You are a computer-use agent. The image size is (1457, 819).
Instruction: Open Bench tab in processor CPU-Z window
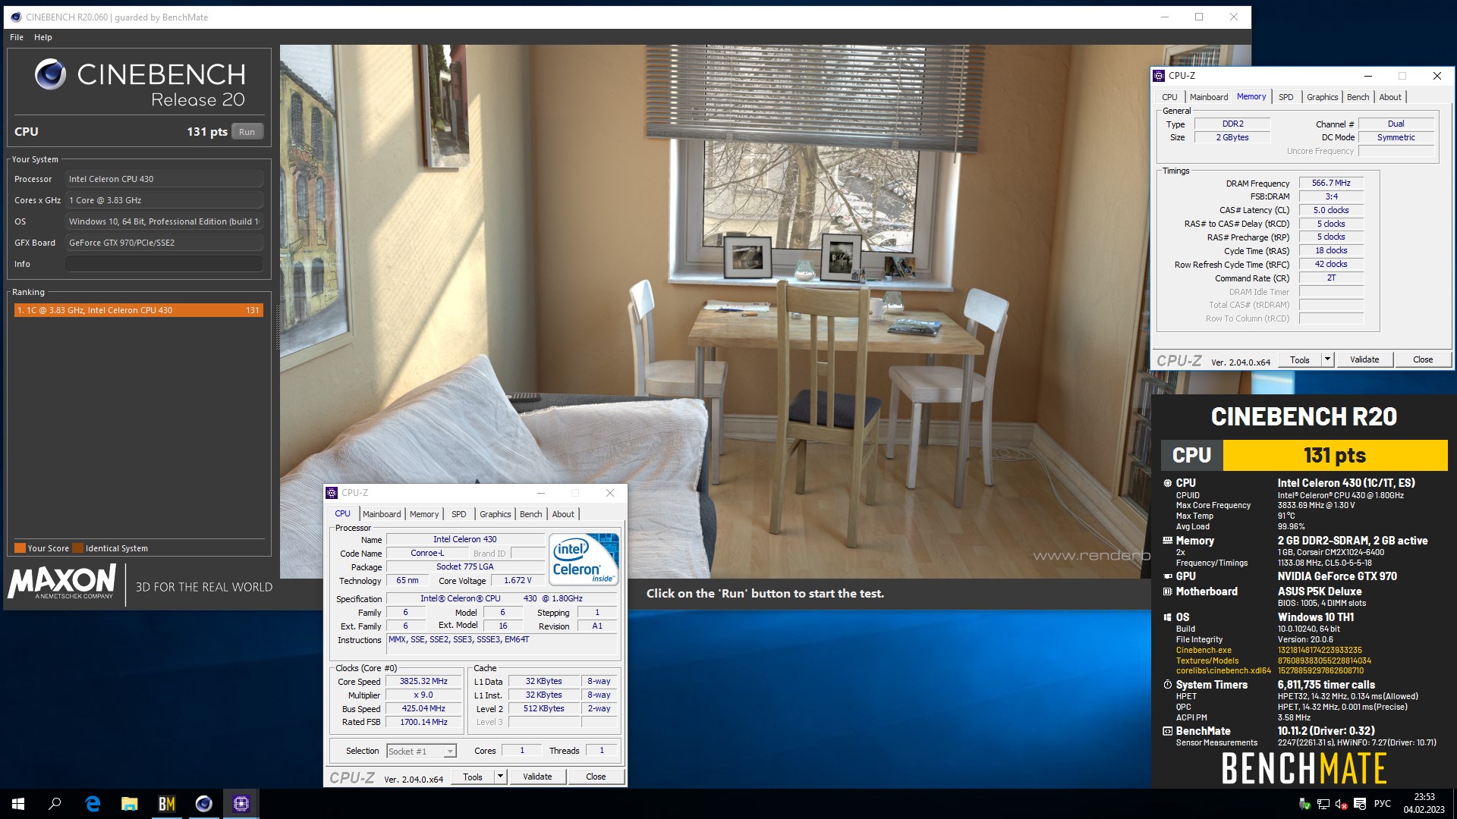point(531,514)
